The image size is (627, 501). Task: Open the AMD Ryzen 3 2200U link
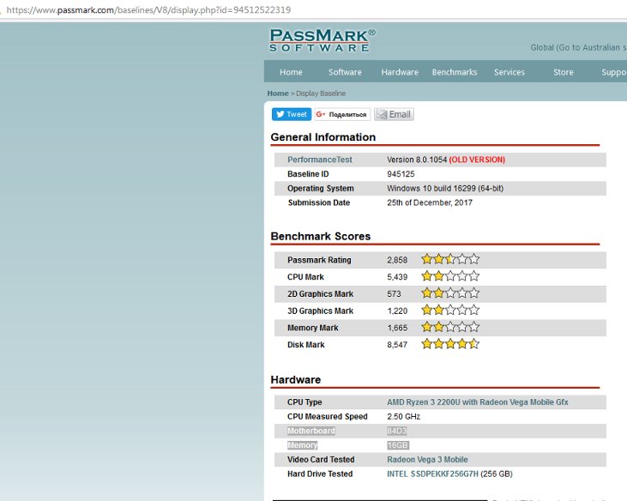point(477,401)
